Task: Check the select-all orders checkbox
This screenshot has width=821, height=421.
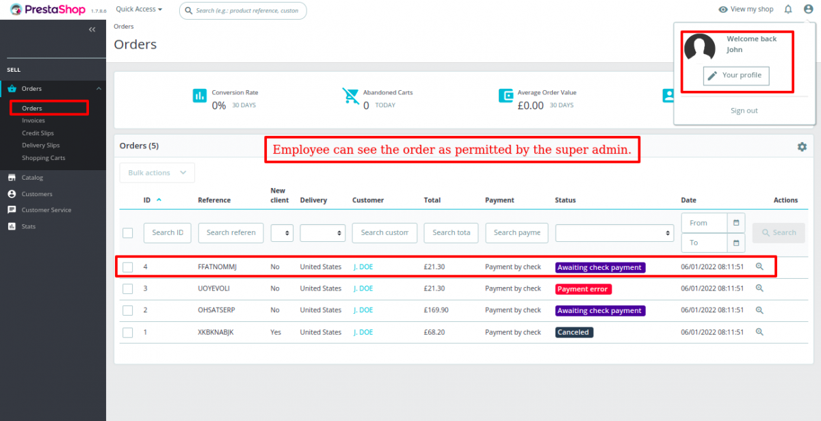Action: click(127, 232)
